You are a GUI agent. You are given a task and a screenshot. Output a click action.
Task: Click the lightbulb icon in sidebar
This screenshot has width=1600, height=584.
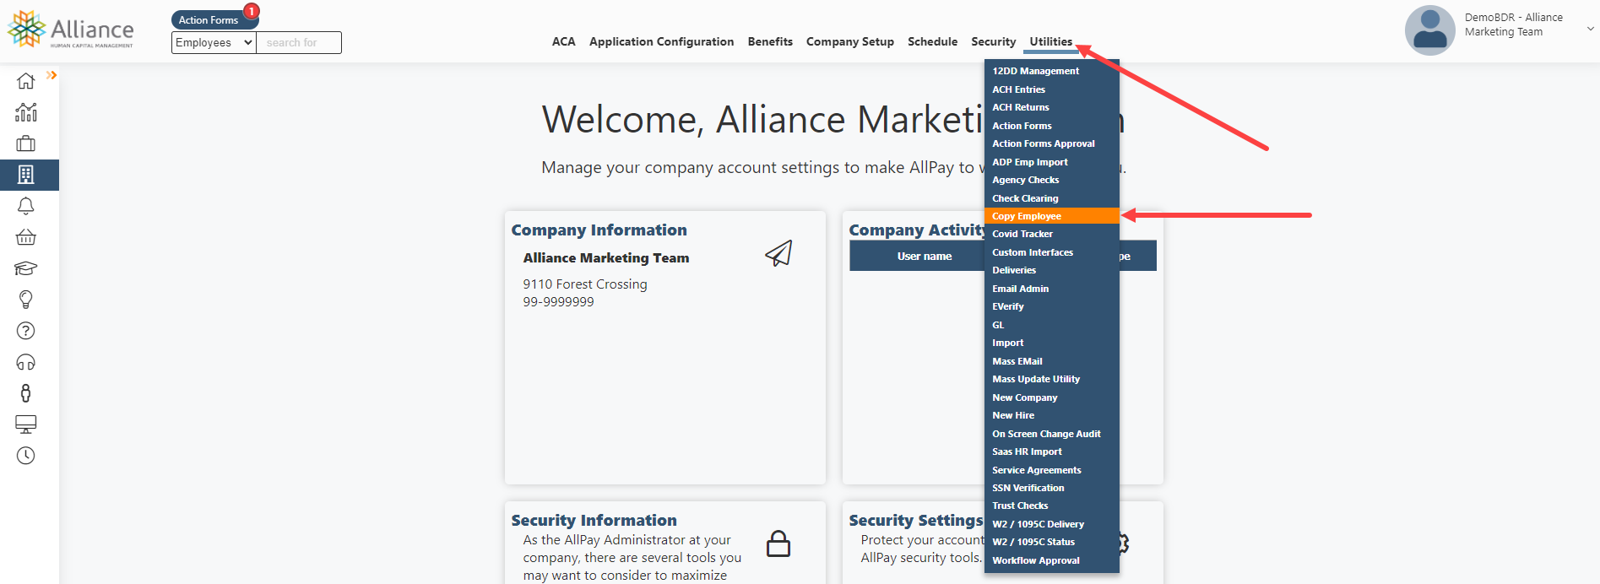click(x=26, y=300)
